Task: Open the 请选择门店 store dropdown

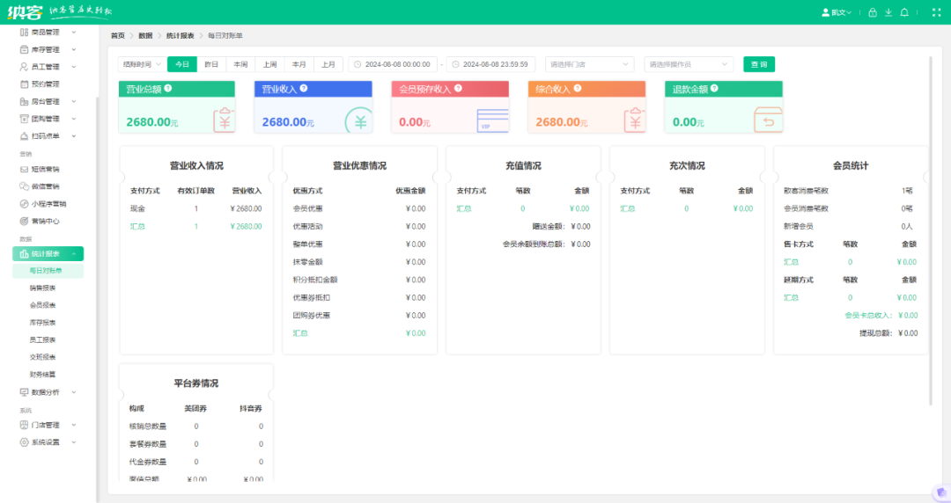Action: 589,64
